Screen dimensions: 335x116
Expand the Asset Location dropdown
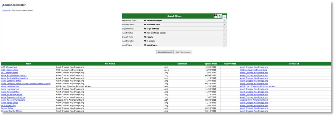pyautogui.click(x=225, y=41)
